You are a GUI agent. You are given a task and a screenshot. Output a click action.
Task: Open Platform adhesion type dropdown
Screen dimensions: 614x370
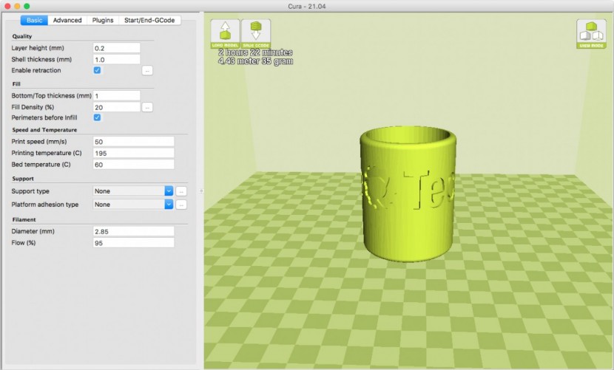pos(133,204)
